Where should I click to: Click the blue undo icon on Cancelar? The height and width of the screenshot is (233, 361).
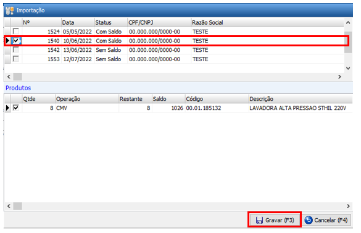coord(309,220)
